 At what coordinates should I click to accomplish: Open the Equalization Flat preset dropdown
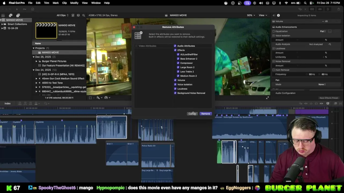(x=323, y=31)
